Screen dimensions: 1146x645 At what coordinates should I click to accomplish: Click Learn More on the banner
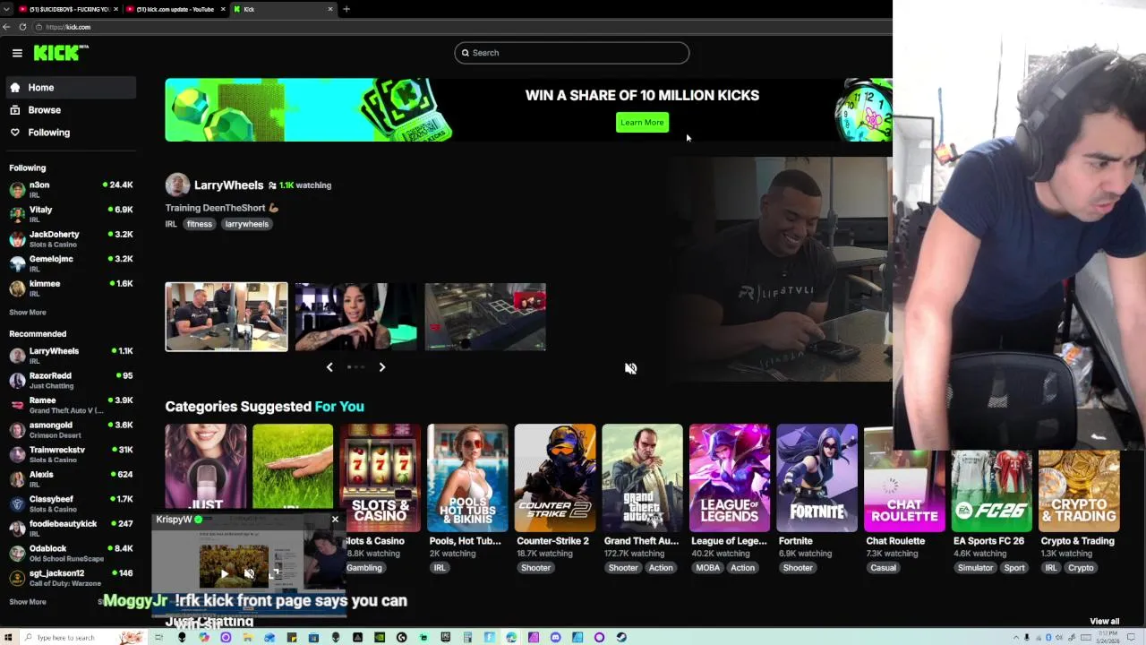tap(642, 123)
